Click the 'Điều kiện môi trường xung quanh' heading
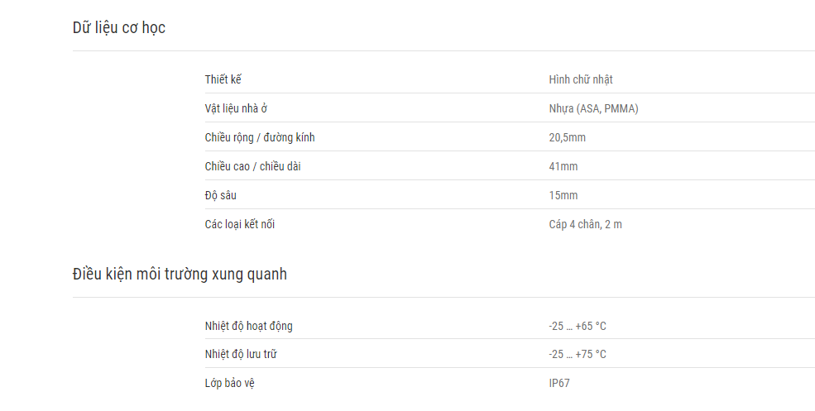Image resolution: width=815 pixels, height=411 pixels. coord(180,274)
